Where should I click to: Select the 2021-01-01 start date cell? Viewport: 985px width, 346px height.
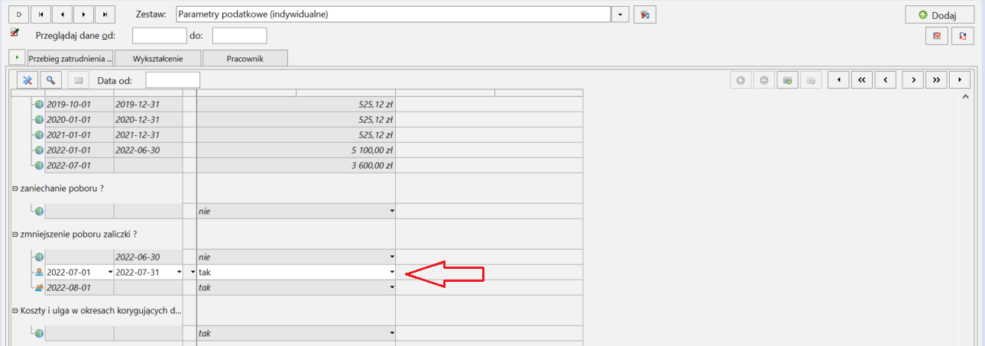(x=79, y=134)
